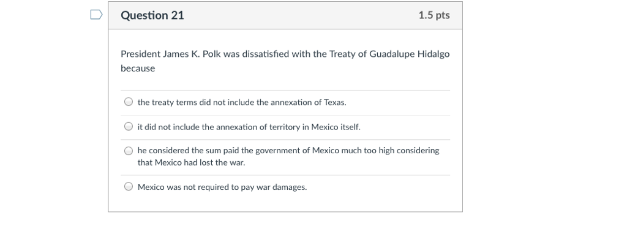The height and width of the screenshot is (229, 627).
Task: Click the phrase "much too high considering"
Action: click(x=392, y=151)
